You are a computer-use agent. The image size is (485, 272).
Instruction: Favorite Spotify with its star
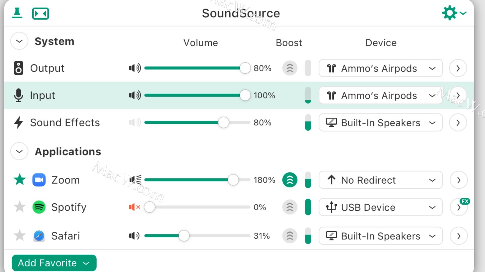pyautogui.click(x=19, y=207)
